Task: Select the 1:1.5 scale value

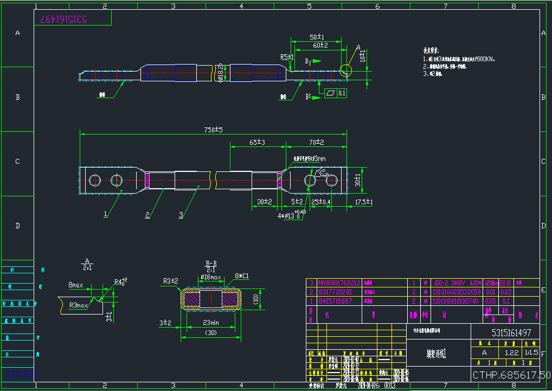Action: point(531,352)
